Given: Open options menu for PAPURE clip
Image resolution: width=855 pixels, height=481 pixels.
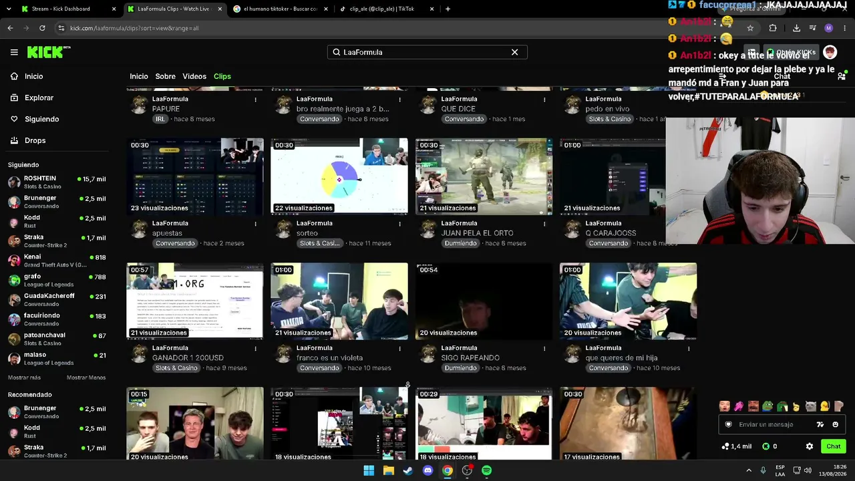Looking at the screenshot, I should [x=255, y=100].
